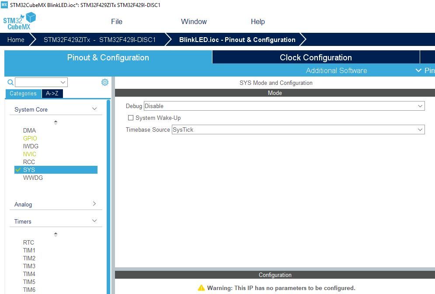Select DMA in System Core
The image size is (435, 294).
click(29, 130)
